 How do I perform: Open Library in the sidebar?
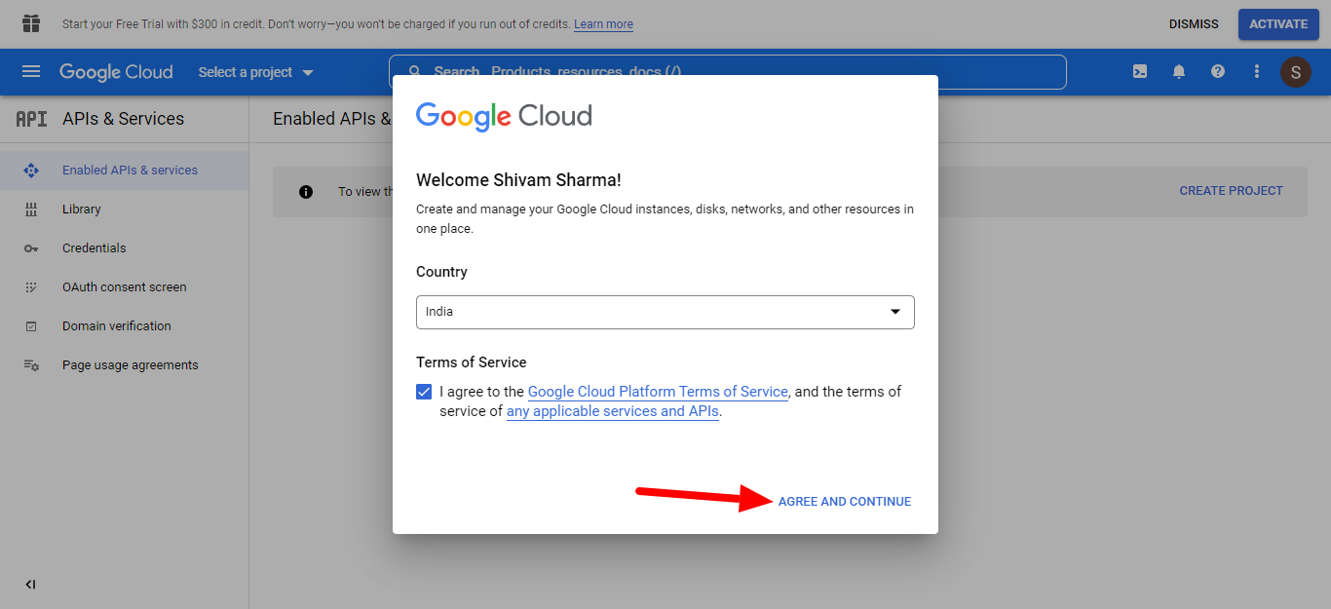pyautogui.click(x=81, y=209)
